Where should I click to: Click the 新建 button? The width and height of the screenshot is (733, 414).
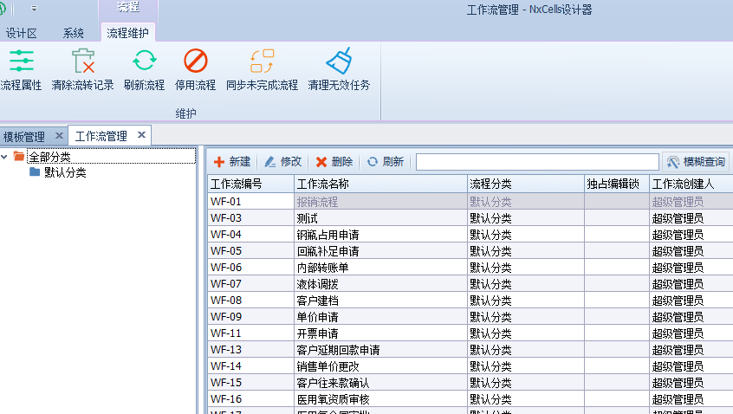[x=232, y=162]
